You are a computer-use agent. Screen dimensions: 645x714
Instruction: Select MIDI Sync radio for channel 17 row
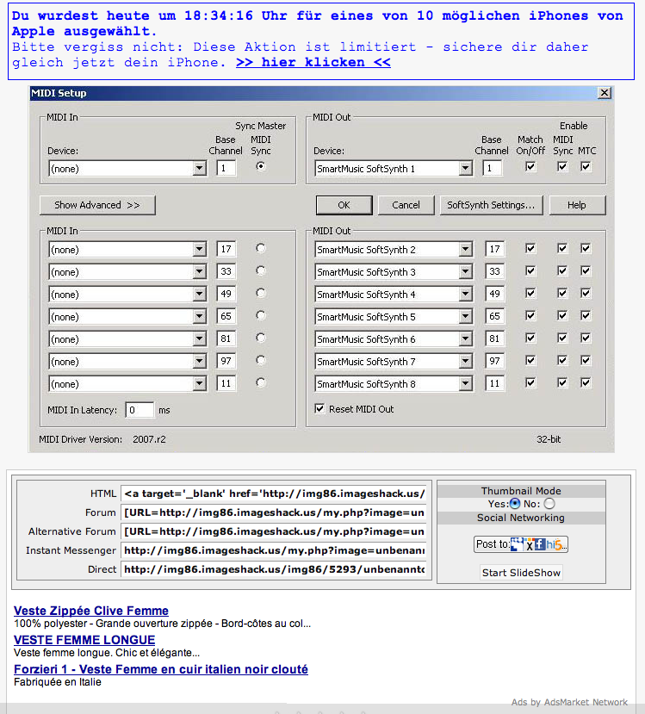coord(261,248)
